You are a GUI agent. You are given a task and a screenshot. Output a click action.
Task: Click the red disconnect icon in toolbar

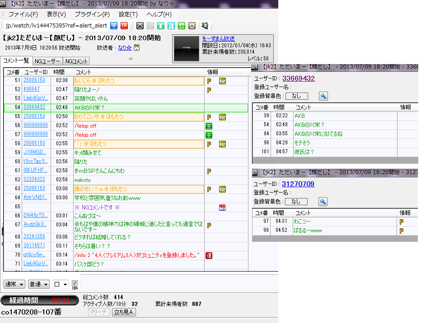(124, 26)
